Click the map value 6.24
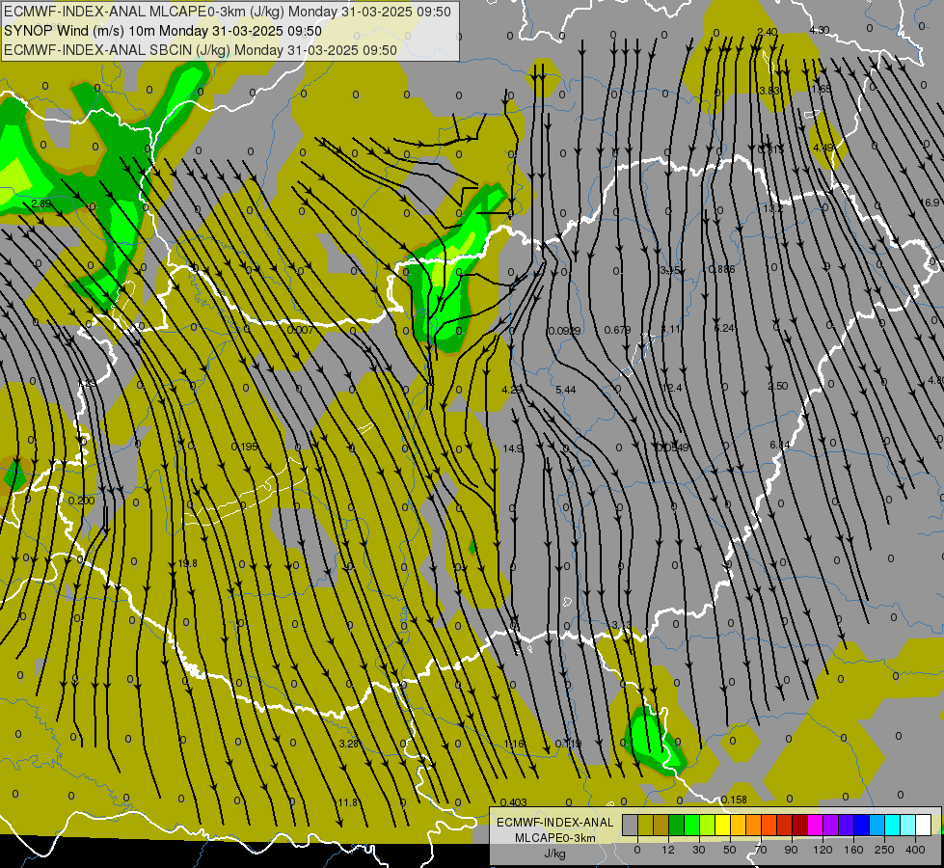The width and height of the screenshot is (944, 868). 724,328
